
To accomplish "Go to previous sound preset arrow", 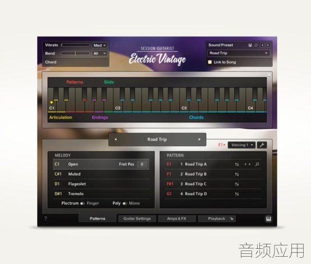I will (262, 45).
